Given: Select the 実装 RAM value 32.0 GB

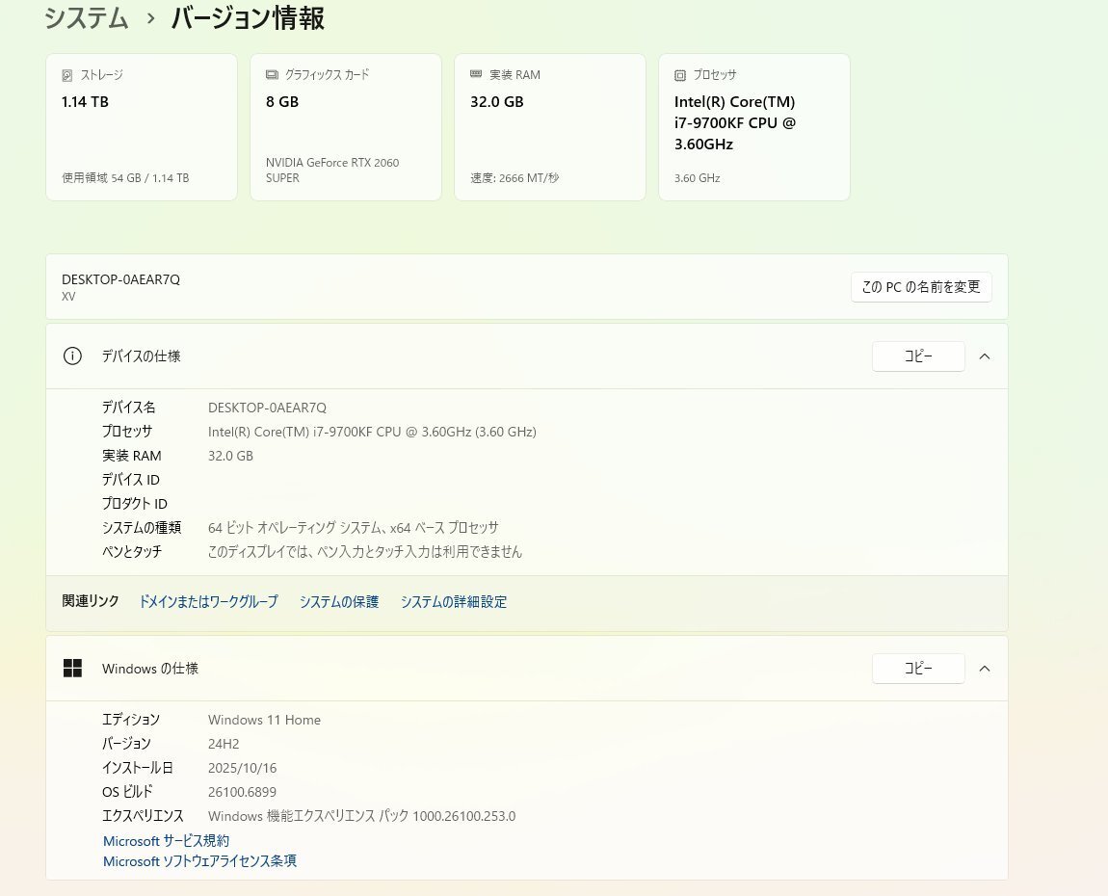Looking at the screenshot, I should tap(230, 456).
